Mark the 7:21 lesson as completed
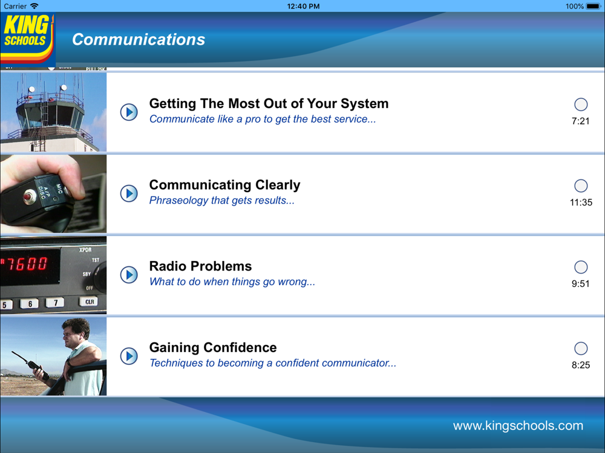Screen dimensions: 605x453 pyautogui.click(x=580, y=104)
